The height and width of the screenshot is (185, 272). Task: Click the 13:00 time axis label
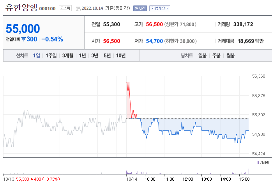(x=207, y=179)
